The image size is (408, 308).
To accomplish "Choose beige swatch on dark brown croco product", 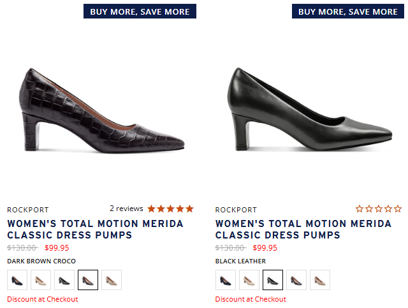I will (x=41, y=280).
